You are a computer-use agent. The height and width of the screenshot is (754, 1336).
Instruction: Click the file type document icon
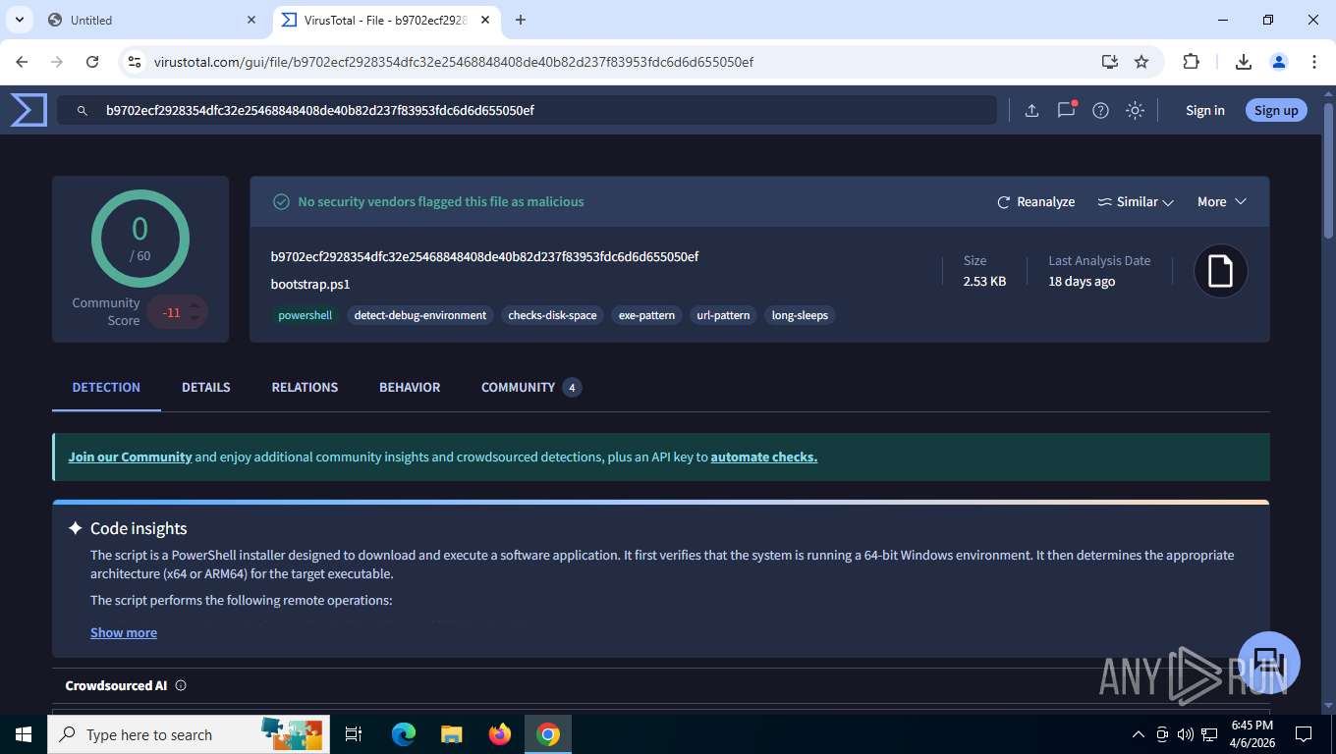[x=1220, y=270]
